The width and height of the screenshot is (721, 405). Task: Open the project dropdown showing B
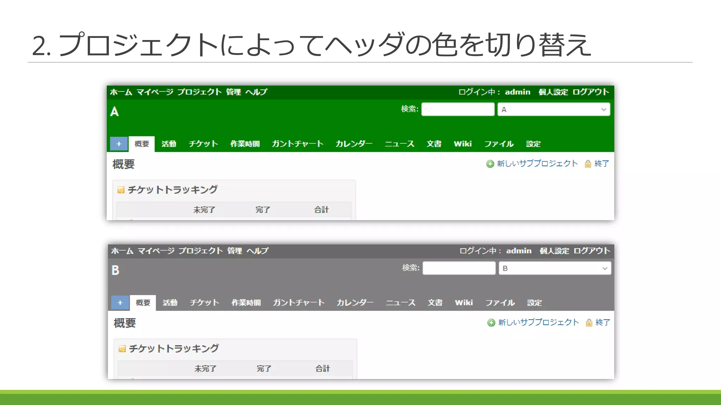click(x=555, y=268)
